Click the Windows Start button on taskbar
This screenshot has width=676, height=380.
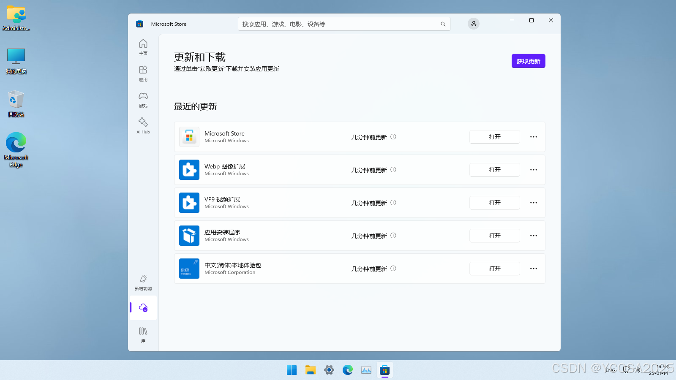pos(292,370)
